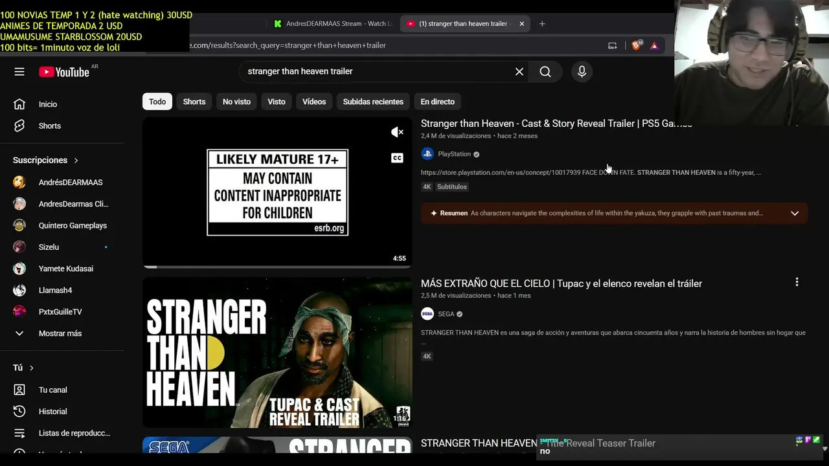Viewport: 829px width, 466px height.
Task: Open the Tupac & Cast Reveal thumbnail
Action: 277,353
